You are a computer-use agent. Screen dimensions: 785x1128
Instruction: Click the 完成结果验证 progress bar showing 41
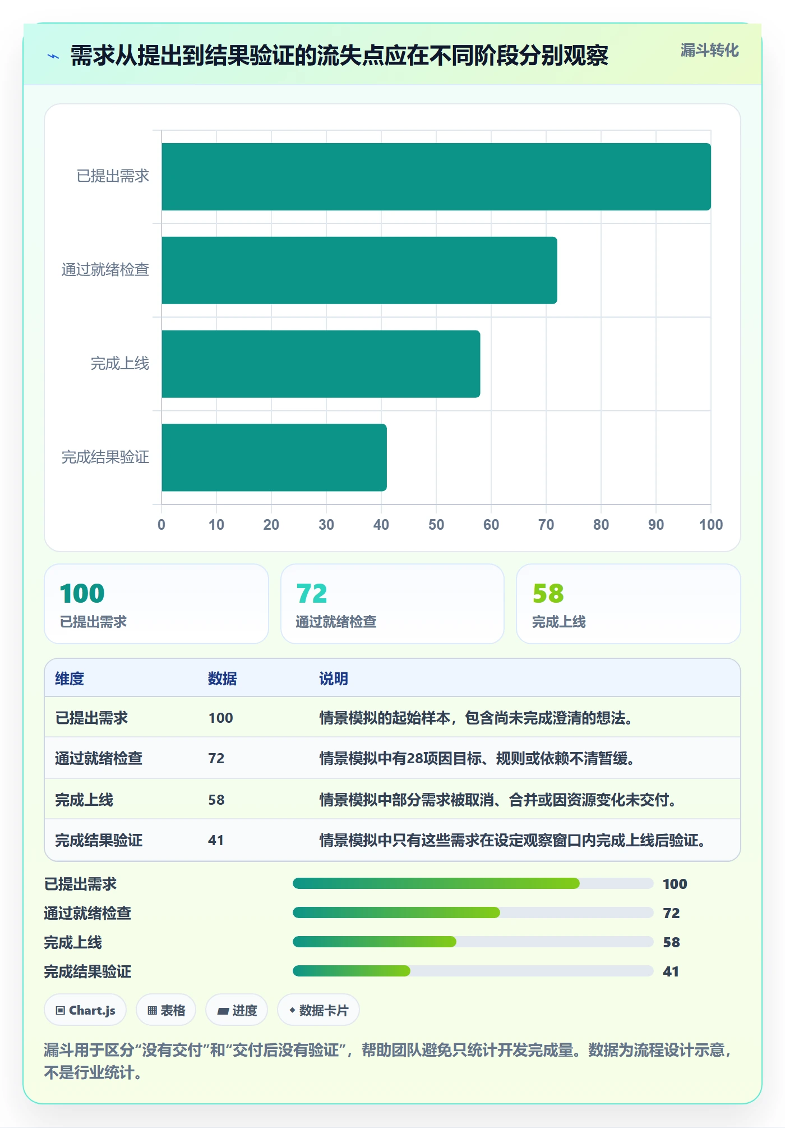click(473, 971)
